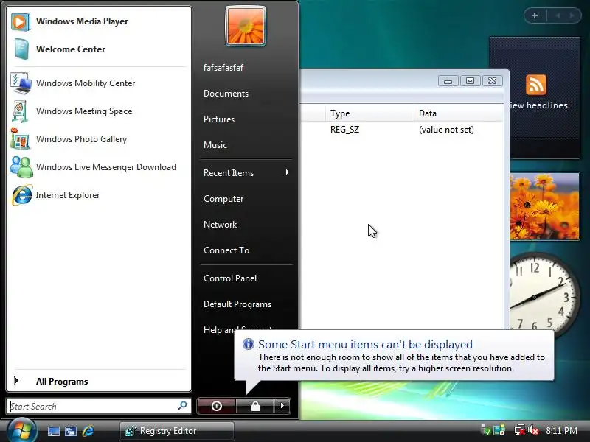Open Computer from the Start menu
The width and height of the screenshot is (590, 442).
coord(246,198)
